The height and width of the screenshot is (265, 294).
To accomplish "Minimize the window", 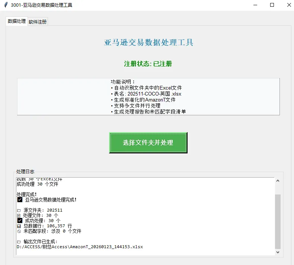I will tap(255, 5).
